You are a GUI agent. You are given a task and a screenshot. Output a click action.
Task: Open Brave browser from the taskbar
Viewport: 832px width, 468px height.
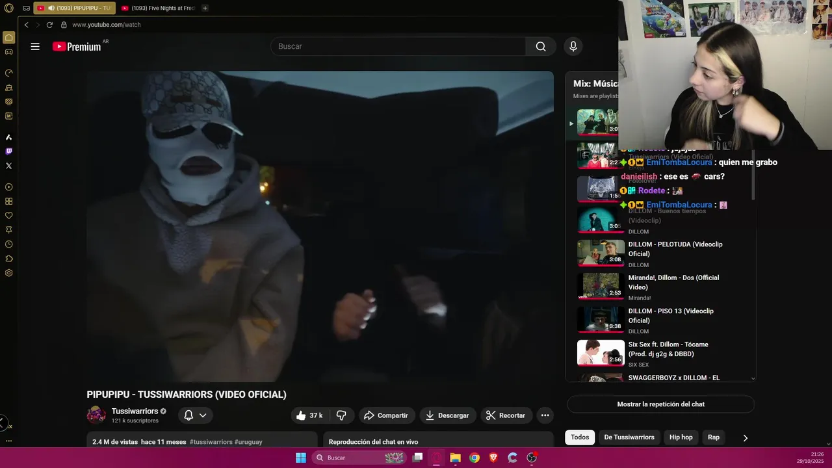[493, 458]
